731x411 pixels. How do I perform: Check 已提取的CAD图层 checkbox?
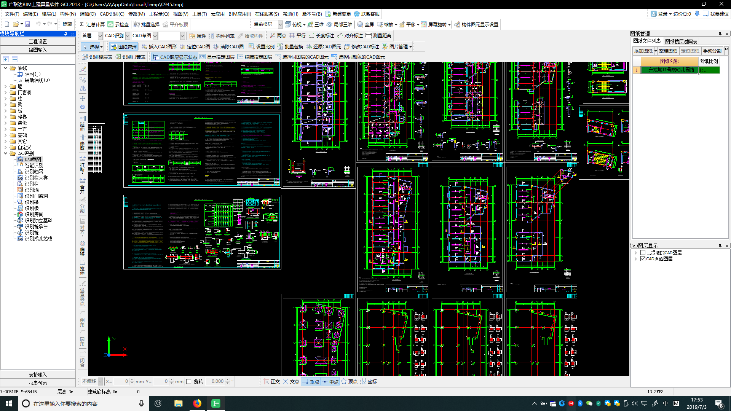point(643,253)
